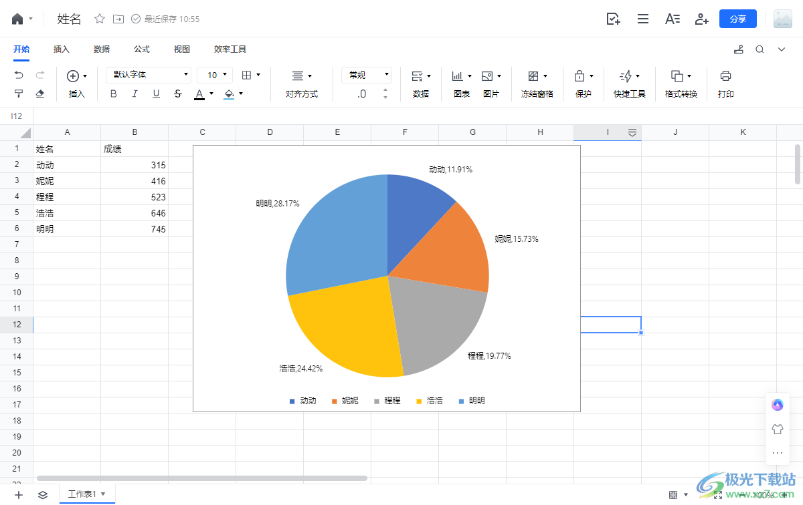Toggle strikethrough formatting
This screenshot has width=803, height=505.
177,94
